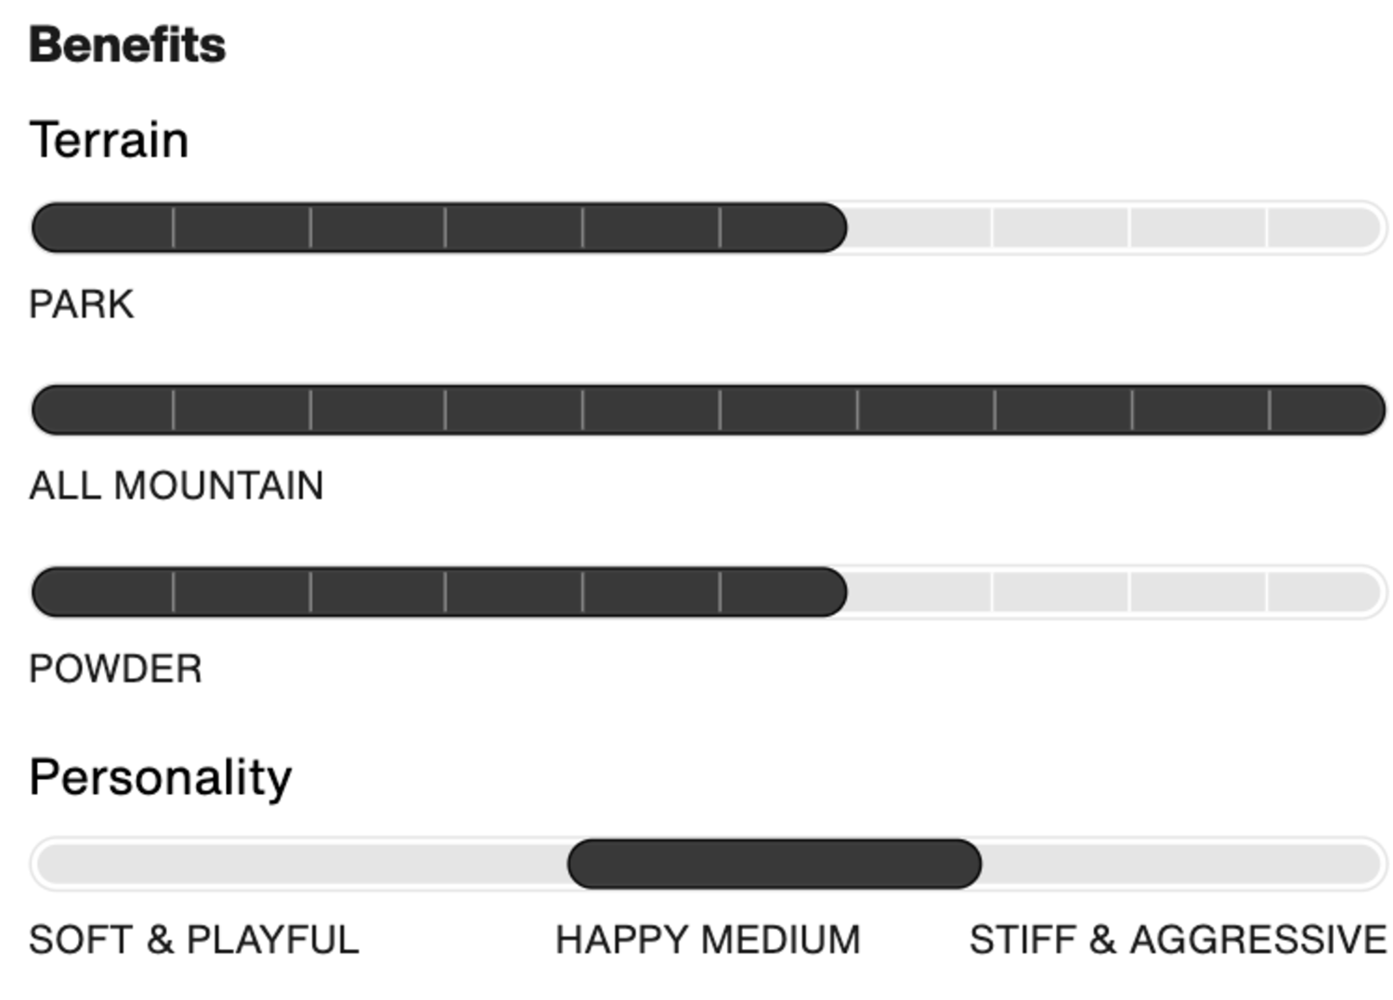Select the STIFF & AGGRESSIVE label

[1178, 940]
